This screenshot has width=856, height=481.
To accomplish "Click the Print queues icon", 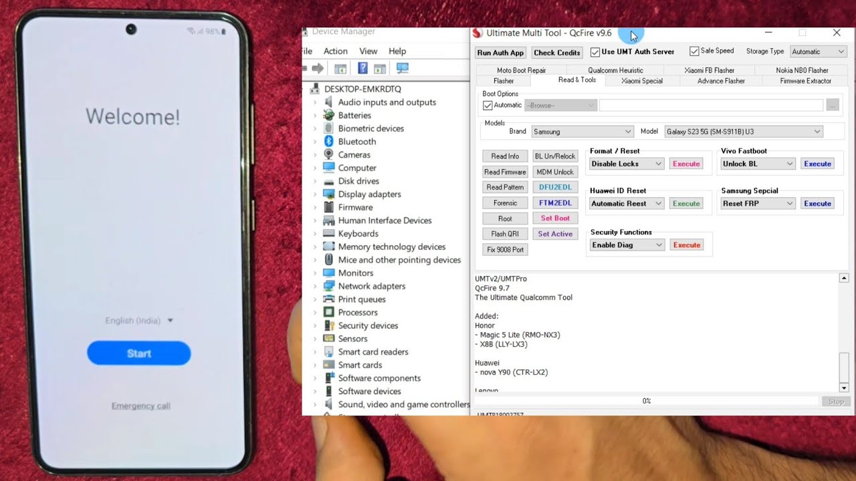I will 328,299.
